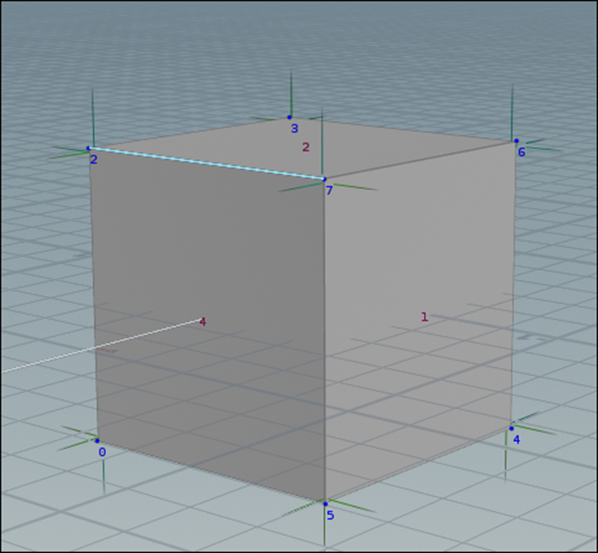Click the top edge between points 3 and 6
598x553 pixels.
pyautogui.click(x=403, y=129)
